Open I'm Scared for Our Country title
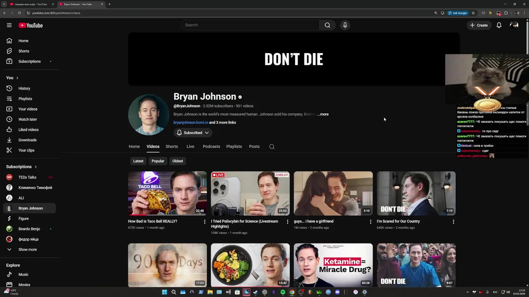Viewport: 529px width, 297px height. pos(398,222)
